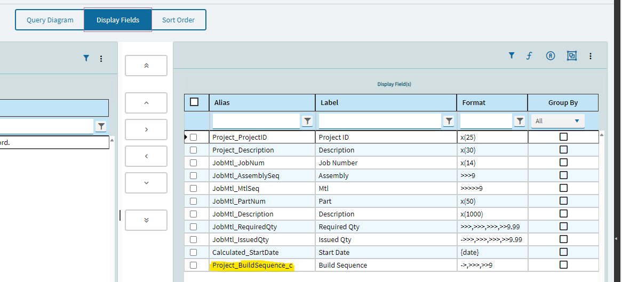
Task: Click the Format column filter button
Action: [519, 122]
